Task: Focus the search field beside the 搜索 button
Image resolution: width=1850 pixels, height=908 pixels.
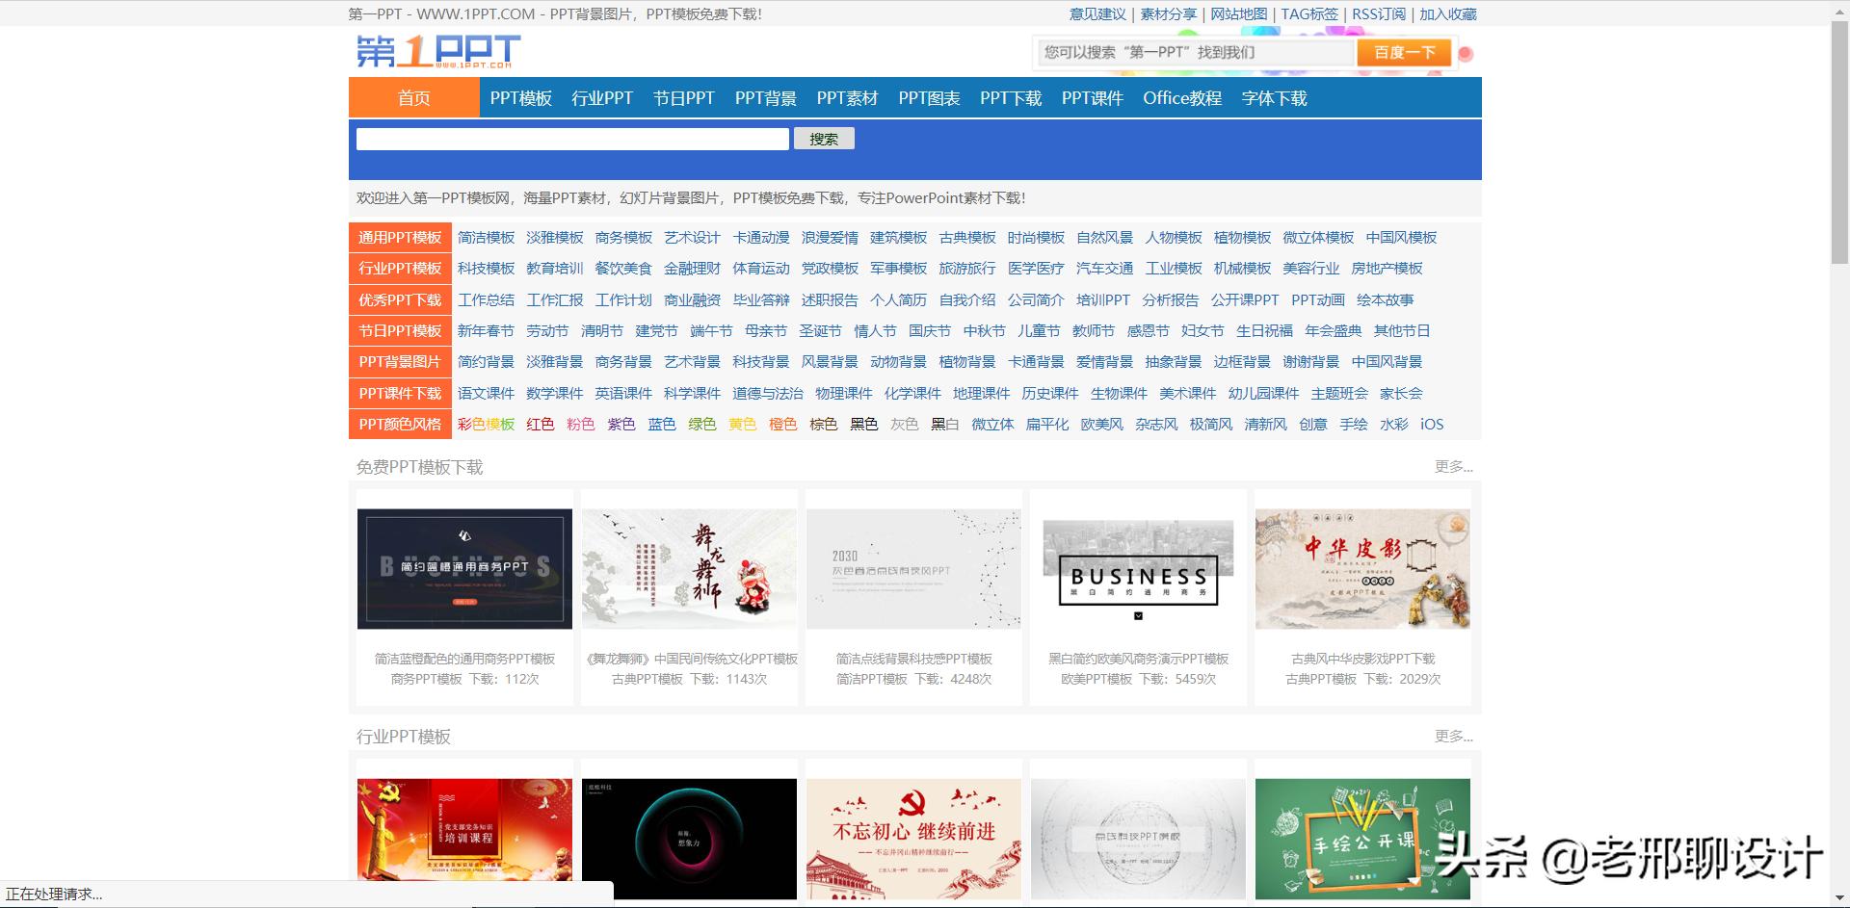Action: [x=572, y=139]
